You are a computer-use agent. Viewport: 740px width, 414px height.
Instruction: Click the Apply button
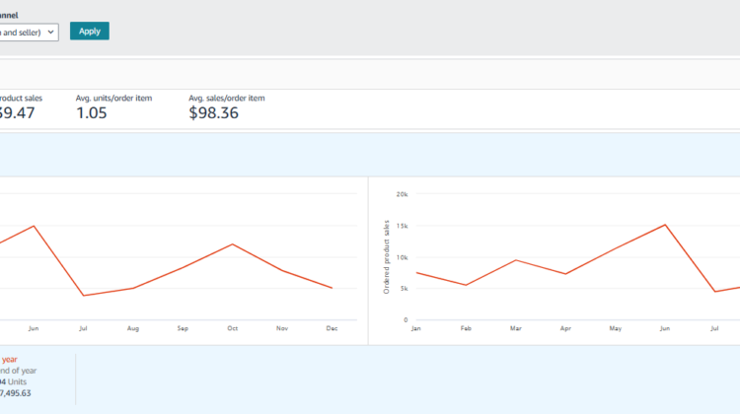[90, 31]
